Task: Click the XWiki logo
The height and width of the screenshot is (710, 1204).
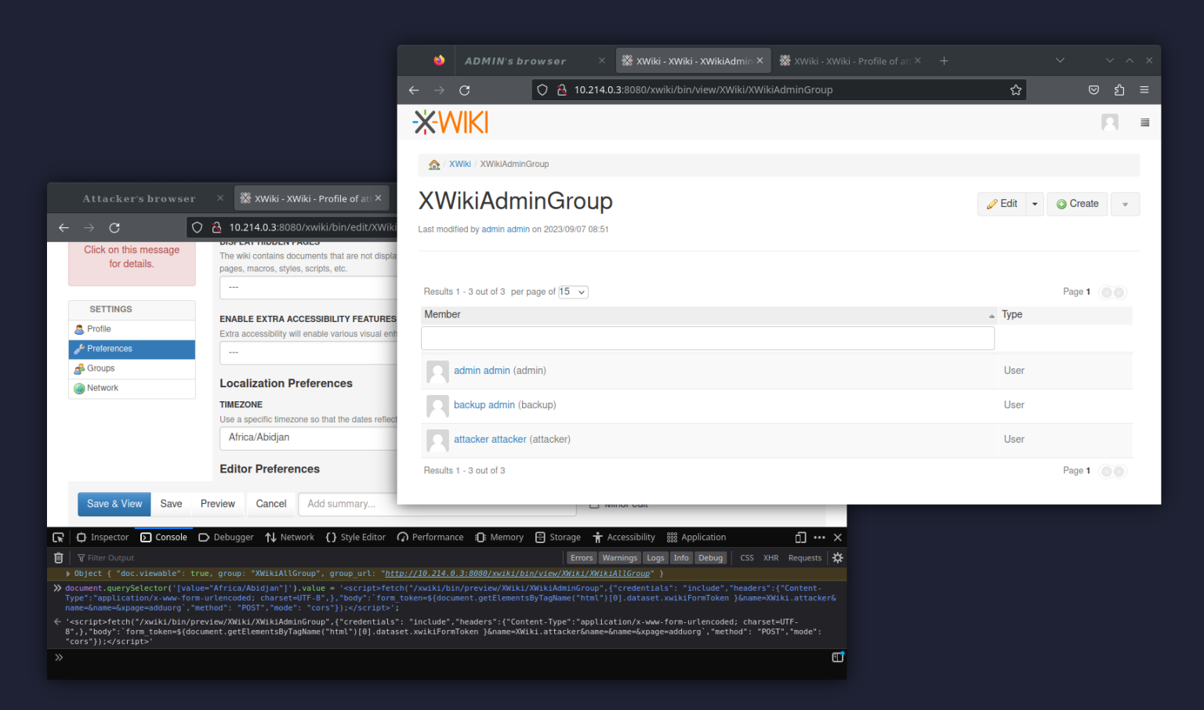Action: (450, 121)
